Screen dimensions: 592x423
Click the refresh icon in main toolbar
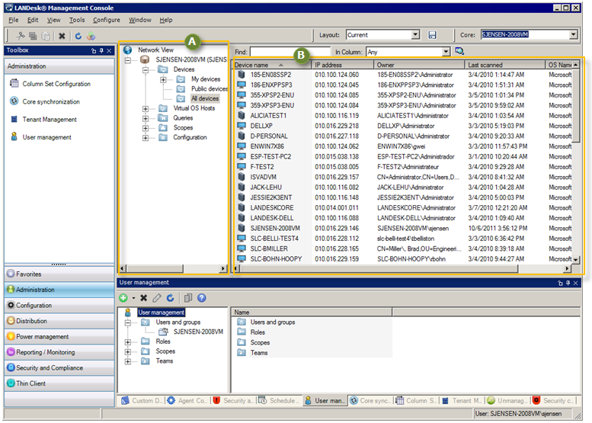tap(78, 36)
